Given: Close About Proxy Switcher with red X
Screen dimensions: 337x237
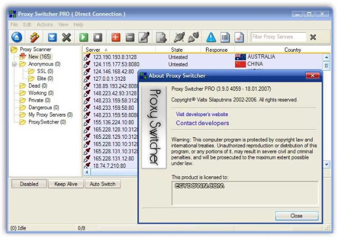Looking at the screenshot, I should pos(313,75).
